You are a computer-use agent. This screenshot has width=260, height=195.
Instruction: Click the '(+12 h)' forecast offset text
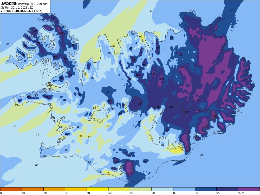click(x=37, y=11)
